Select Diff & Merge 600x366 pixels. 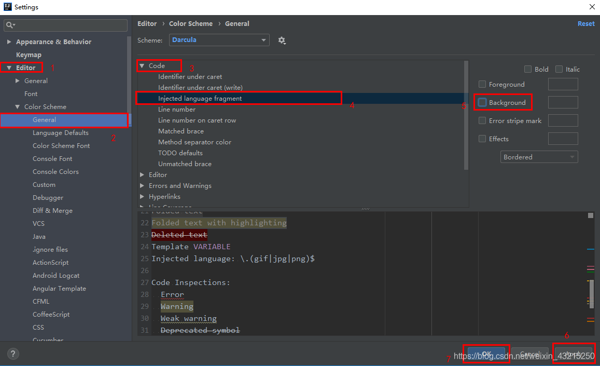(x=52, y=211)
